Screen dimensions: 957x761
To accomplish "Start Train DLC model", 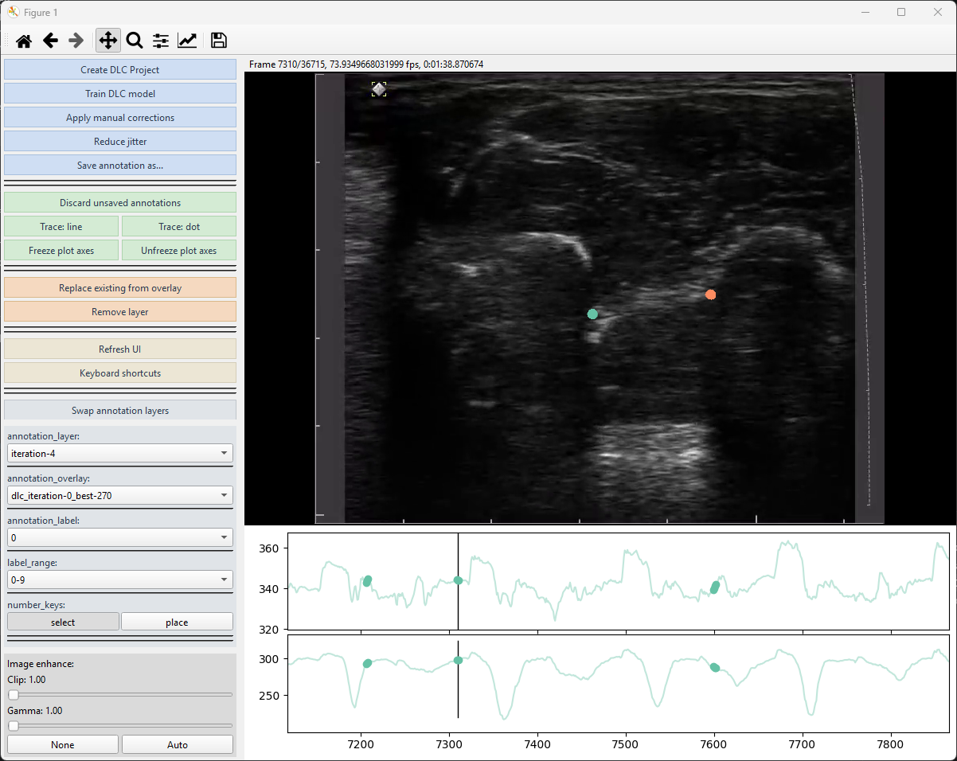I will pos(120,93).
